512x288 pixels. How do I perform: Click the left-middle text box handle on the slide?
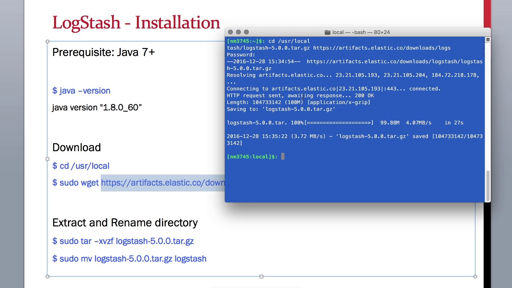point(47,159)
